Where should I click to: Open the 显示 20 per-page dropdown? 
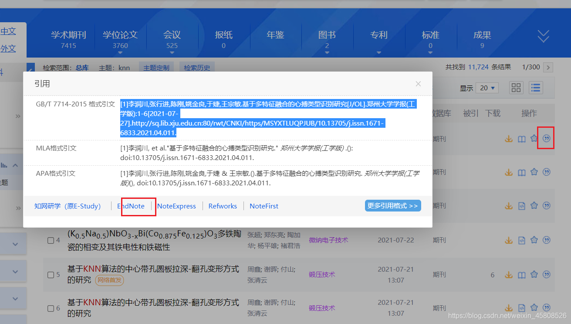point(487,88)
